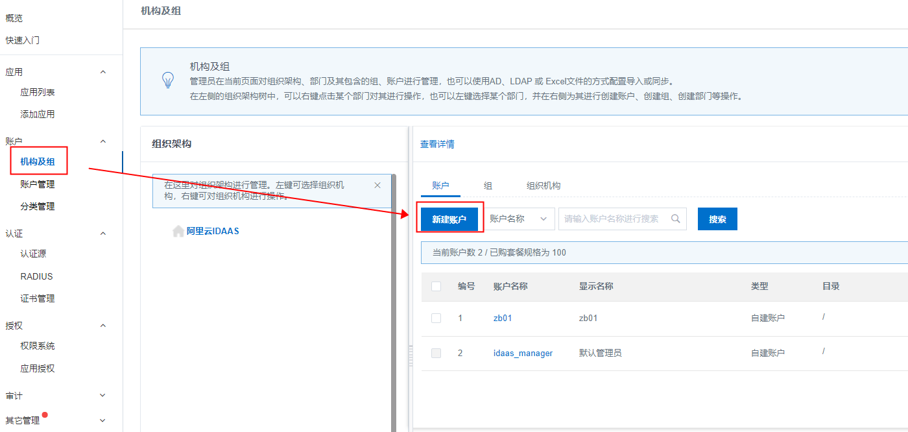
Task: Click the 默认管理员 display name cell
Action: click(601, 354)
